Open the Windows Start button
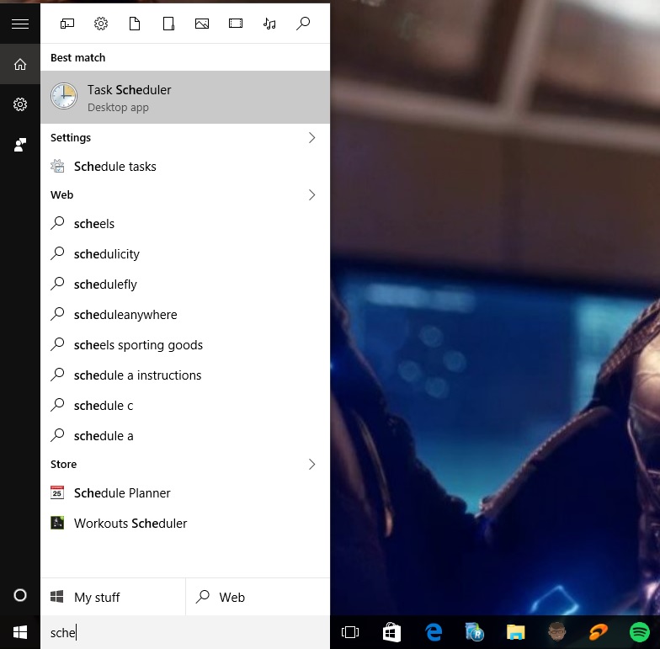Image resolution: width=660 pixels, height=649 pixels. point(20,632)
